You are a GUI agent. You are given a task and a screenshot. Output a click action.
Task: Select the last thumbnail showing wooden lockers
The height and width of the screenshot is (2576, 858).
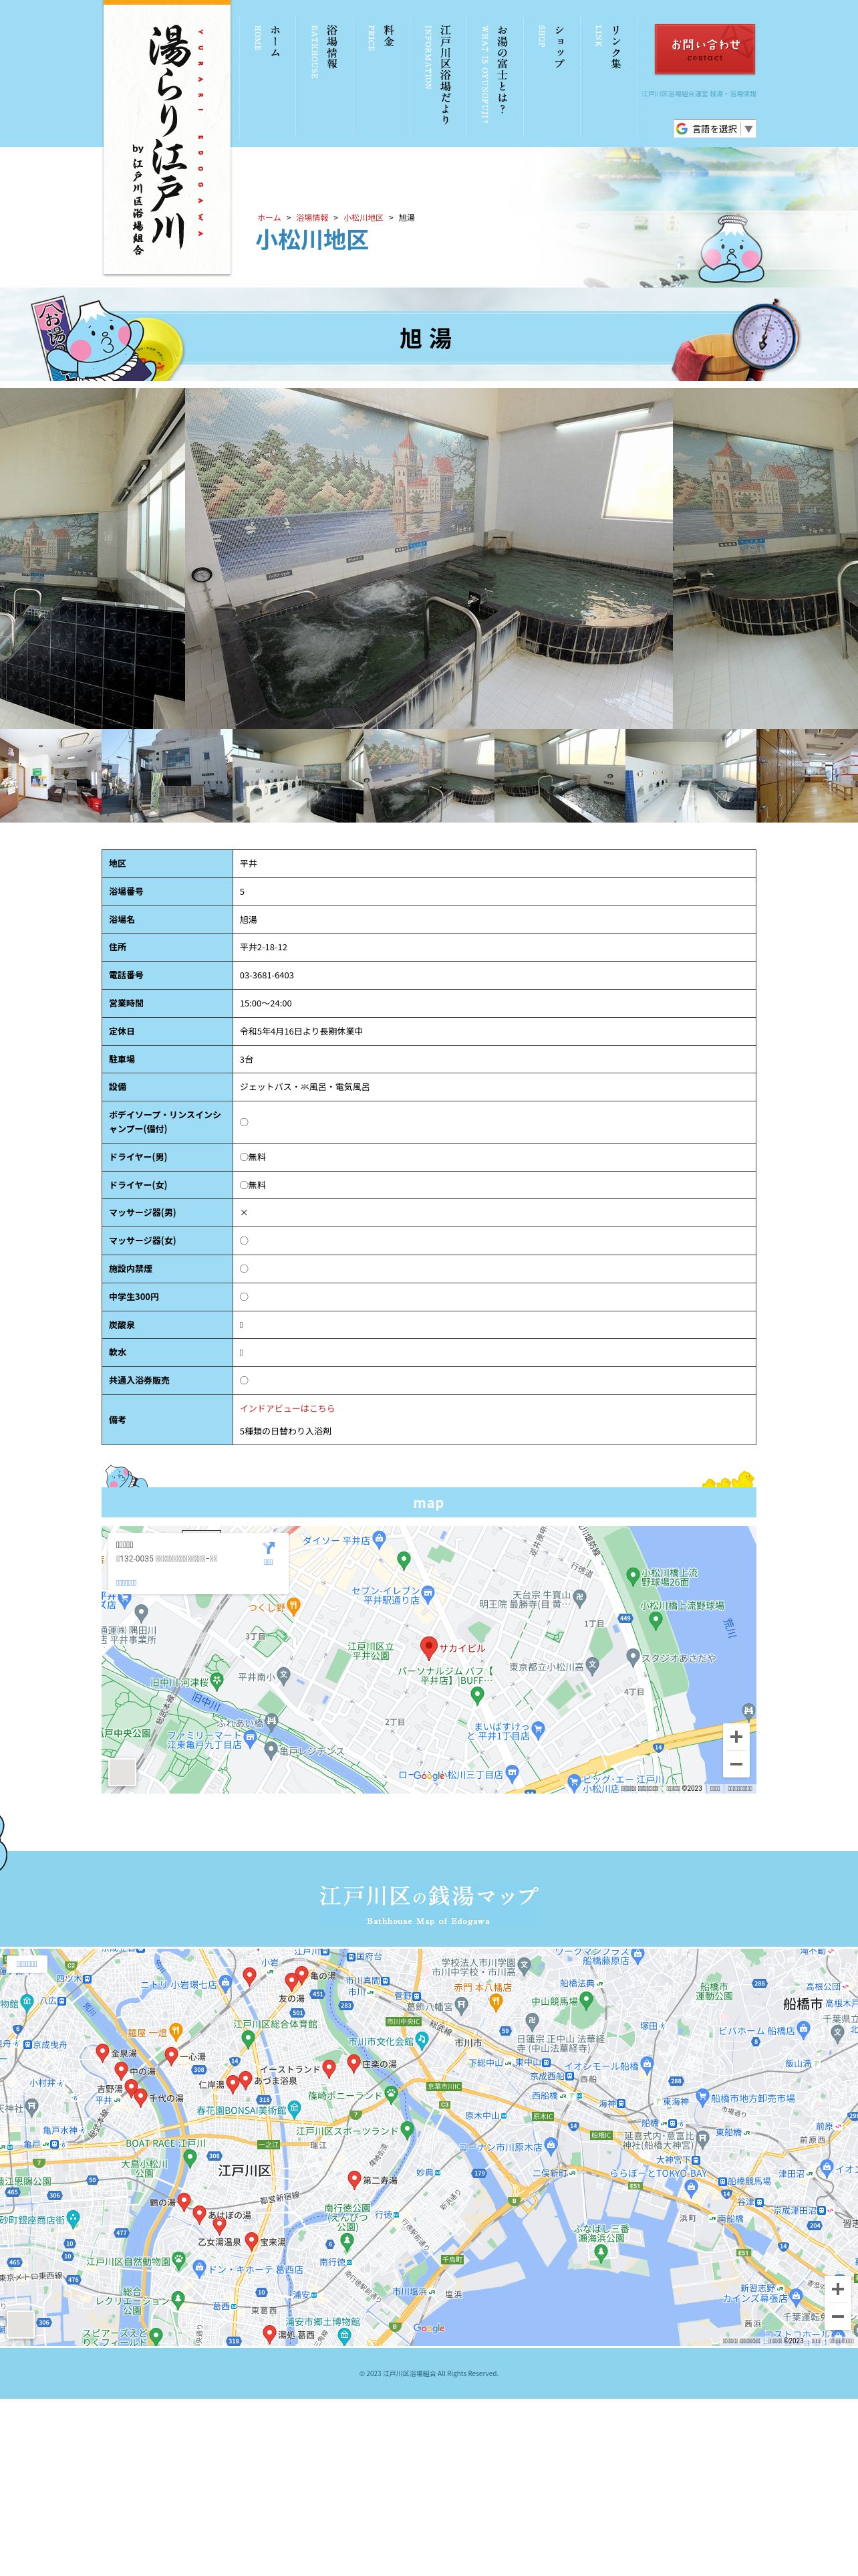pyautogui.click(x=807, y=776)
